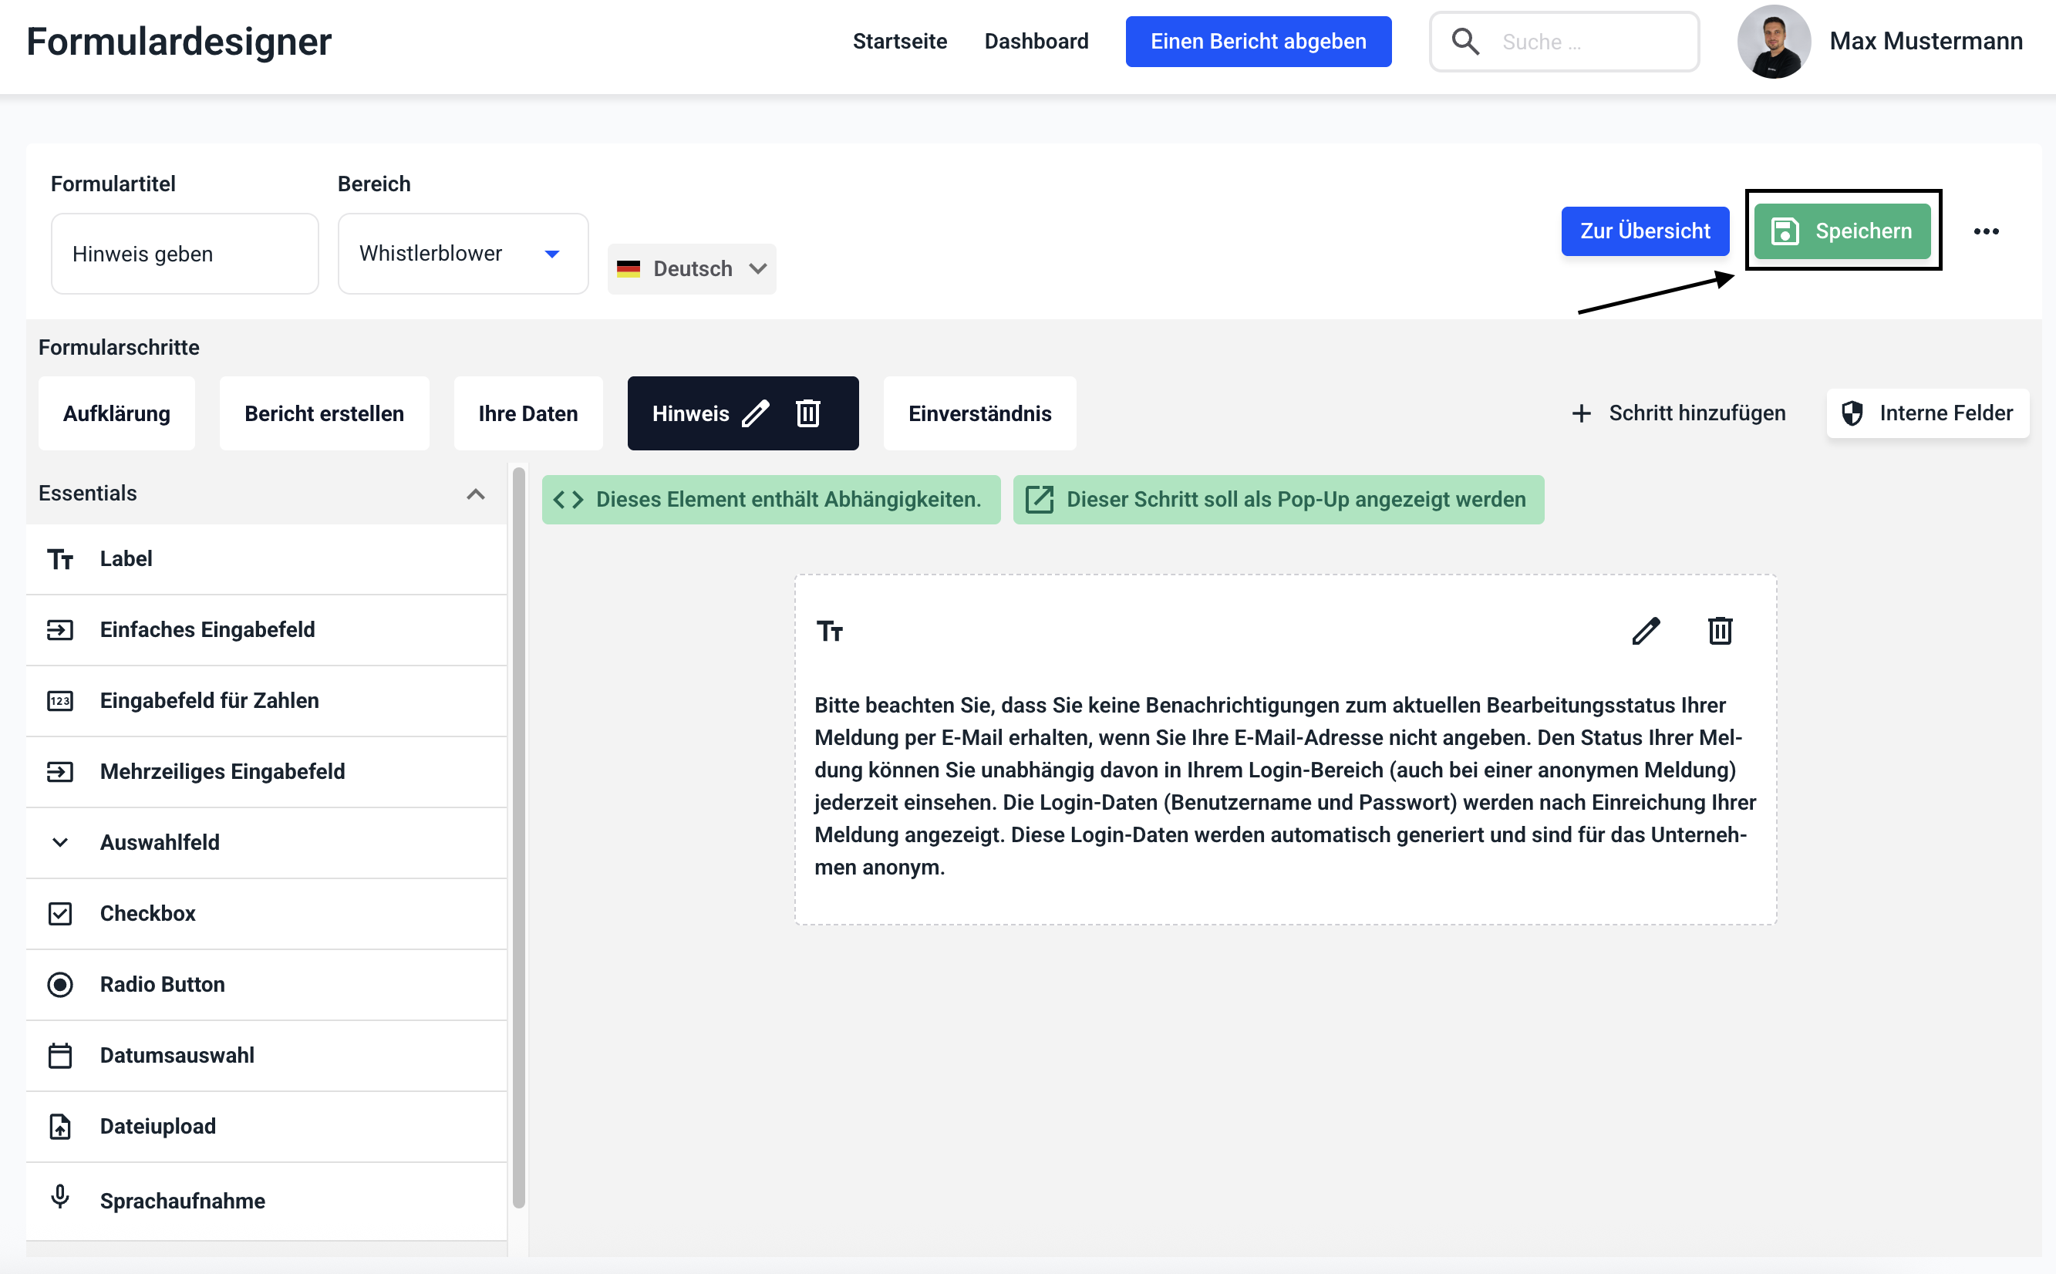Click the Formulartitel input field
The height and width of the screenshot is (1274, 2056).
click(x=184, y=254)
